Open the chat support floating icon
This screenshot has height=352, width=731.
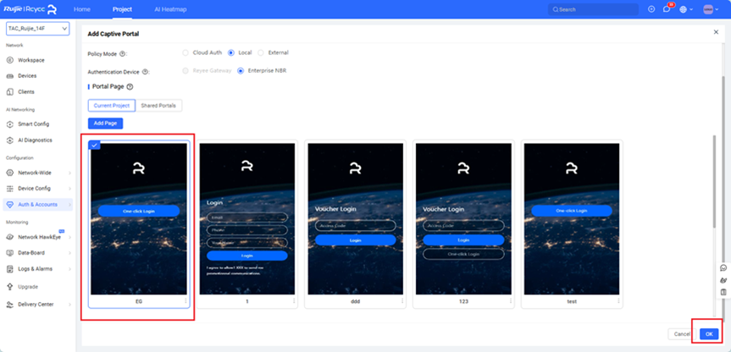pyautogui.click(x=723, y=268)
